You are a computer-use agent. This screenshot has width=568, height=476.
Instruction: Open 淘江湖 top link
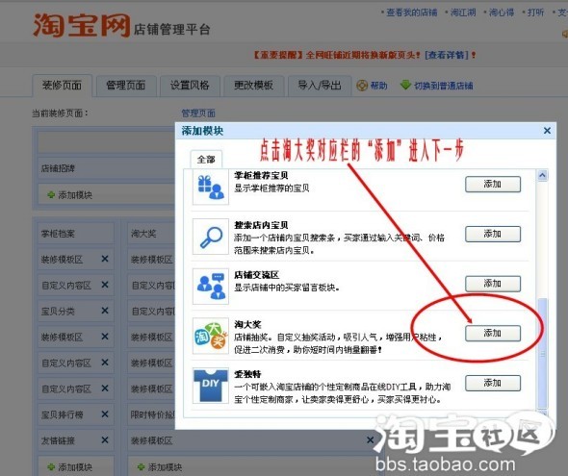463,13
